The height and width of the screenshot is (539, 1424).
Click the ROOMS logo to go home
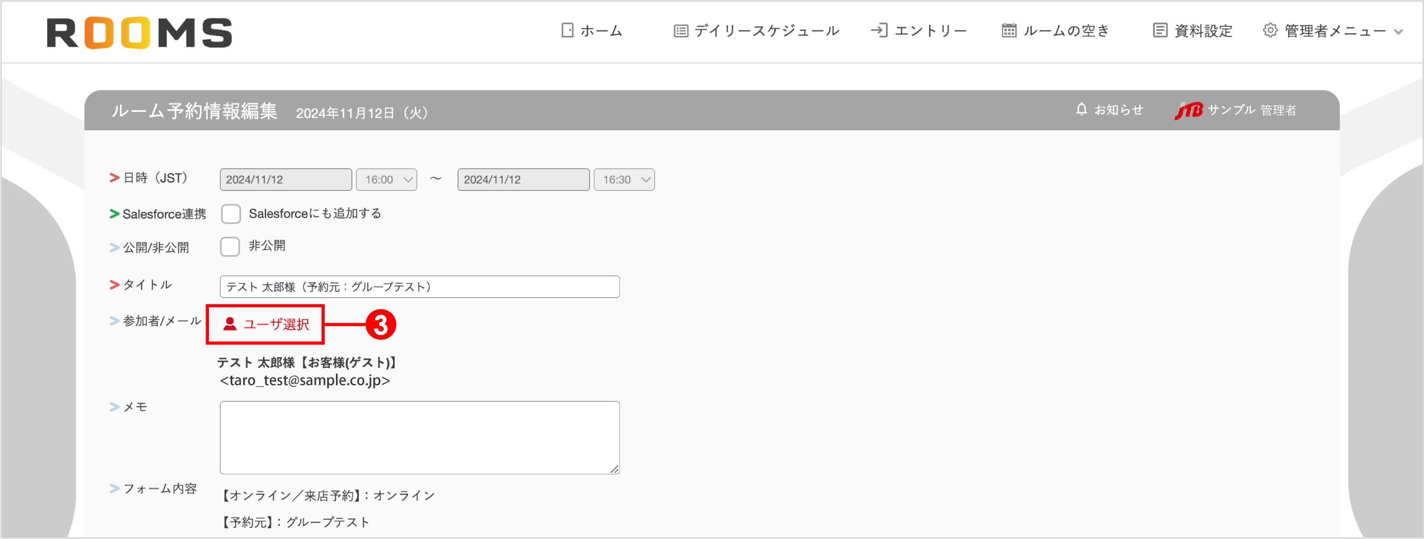click(139, 33)
